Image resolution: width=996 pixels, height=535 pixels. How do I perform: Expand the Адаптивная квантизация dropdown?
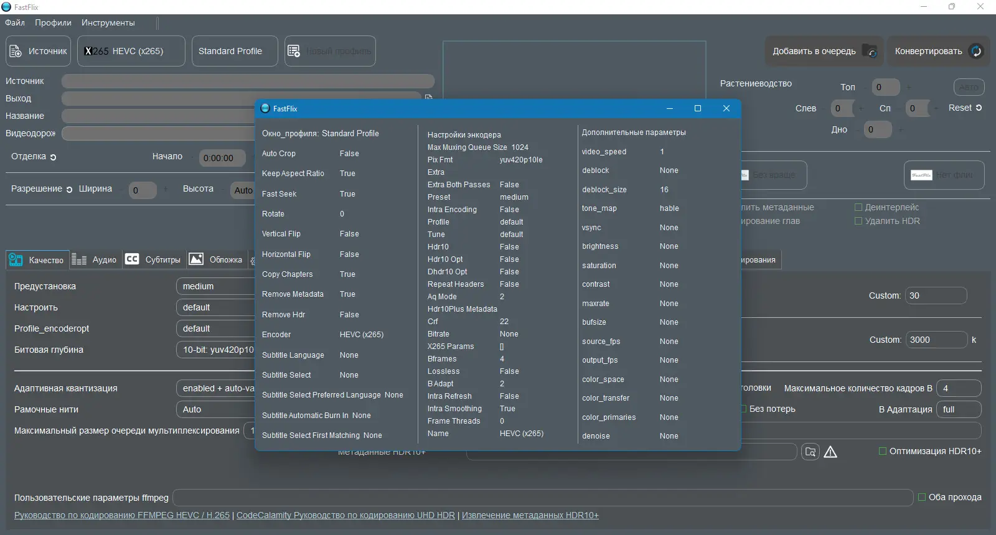click(215, 388)
